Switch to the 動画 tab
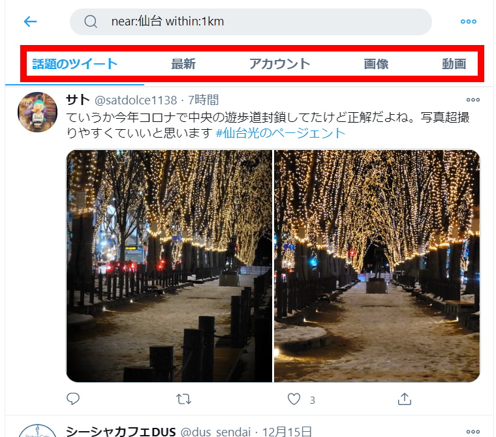The height and width of the screenshot is (437, 496). tap(454, 64)
